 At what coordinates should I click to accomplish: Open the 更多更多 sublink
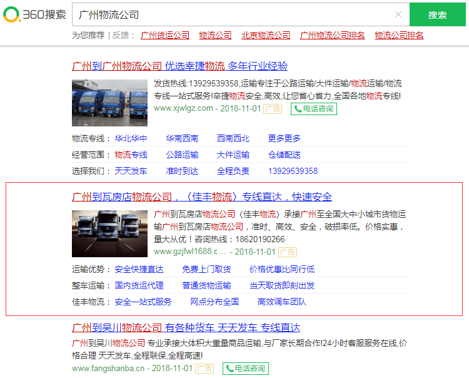(284, 138)
